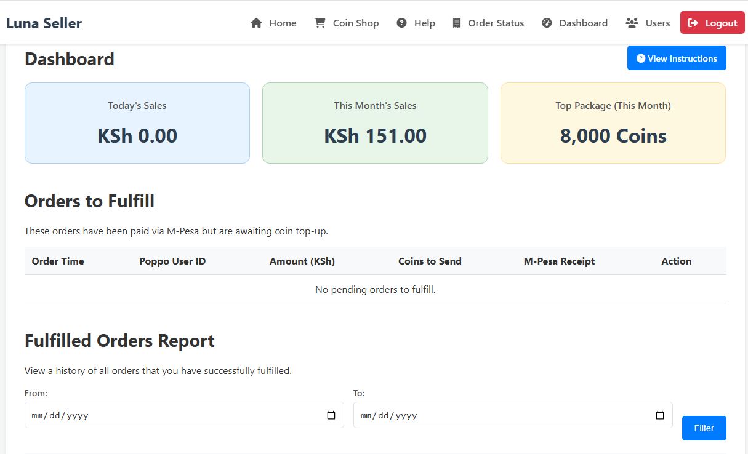Go to Order Status page
The height and width of the screenshot is (454, 748).
[x=496, y=23]
